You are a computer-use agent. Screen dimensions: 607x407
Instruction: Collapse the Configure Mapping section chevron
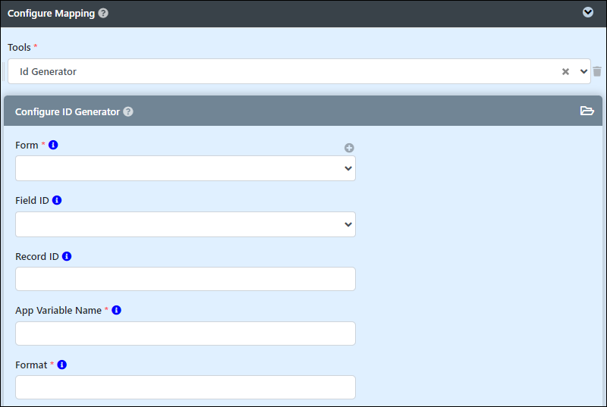coord(587,12)
